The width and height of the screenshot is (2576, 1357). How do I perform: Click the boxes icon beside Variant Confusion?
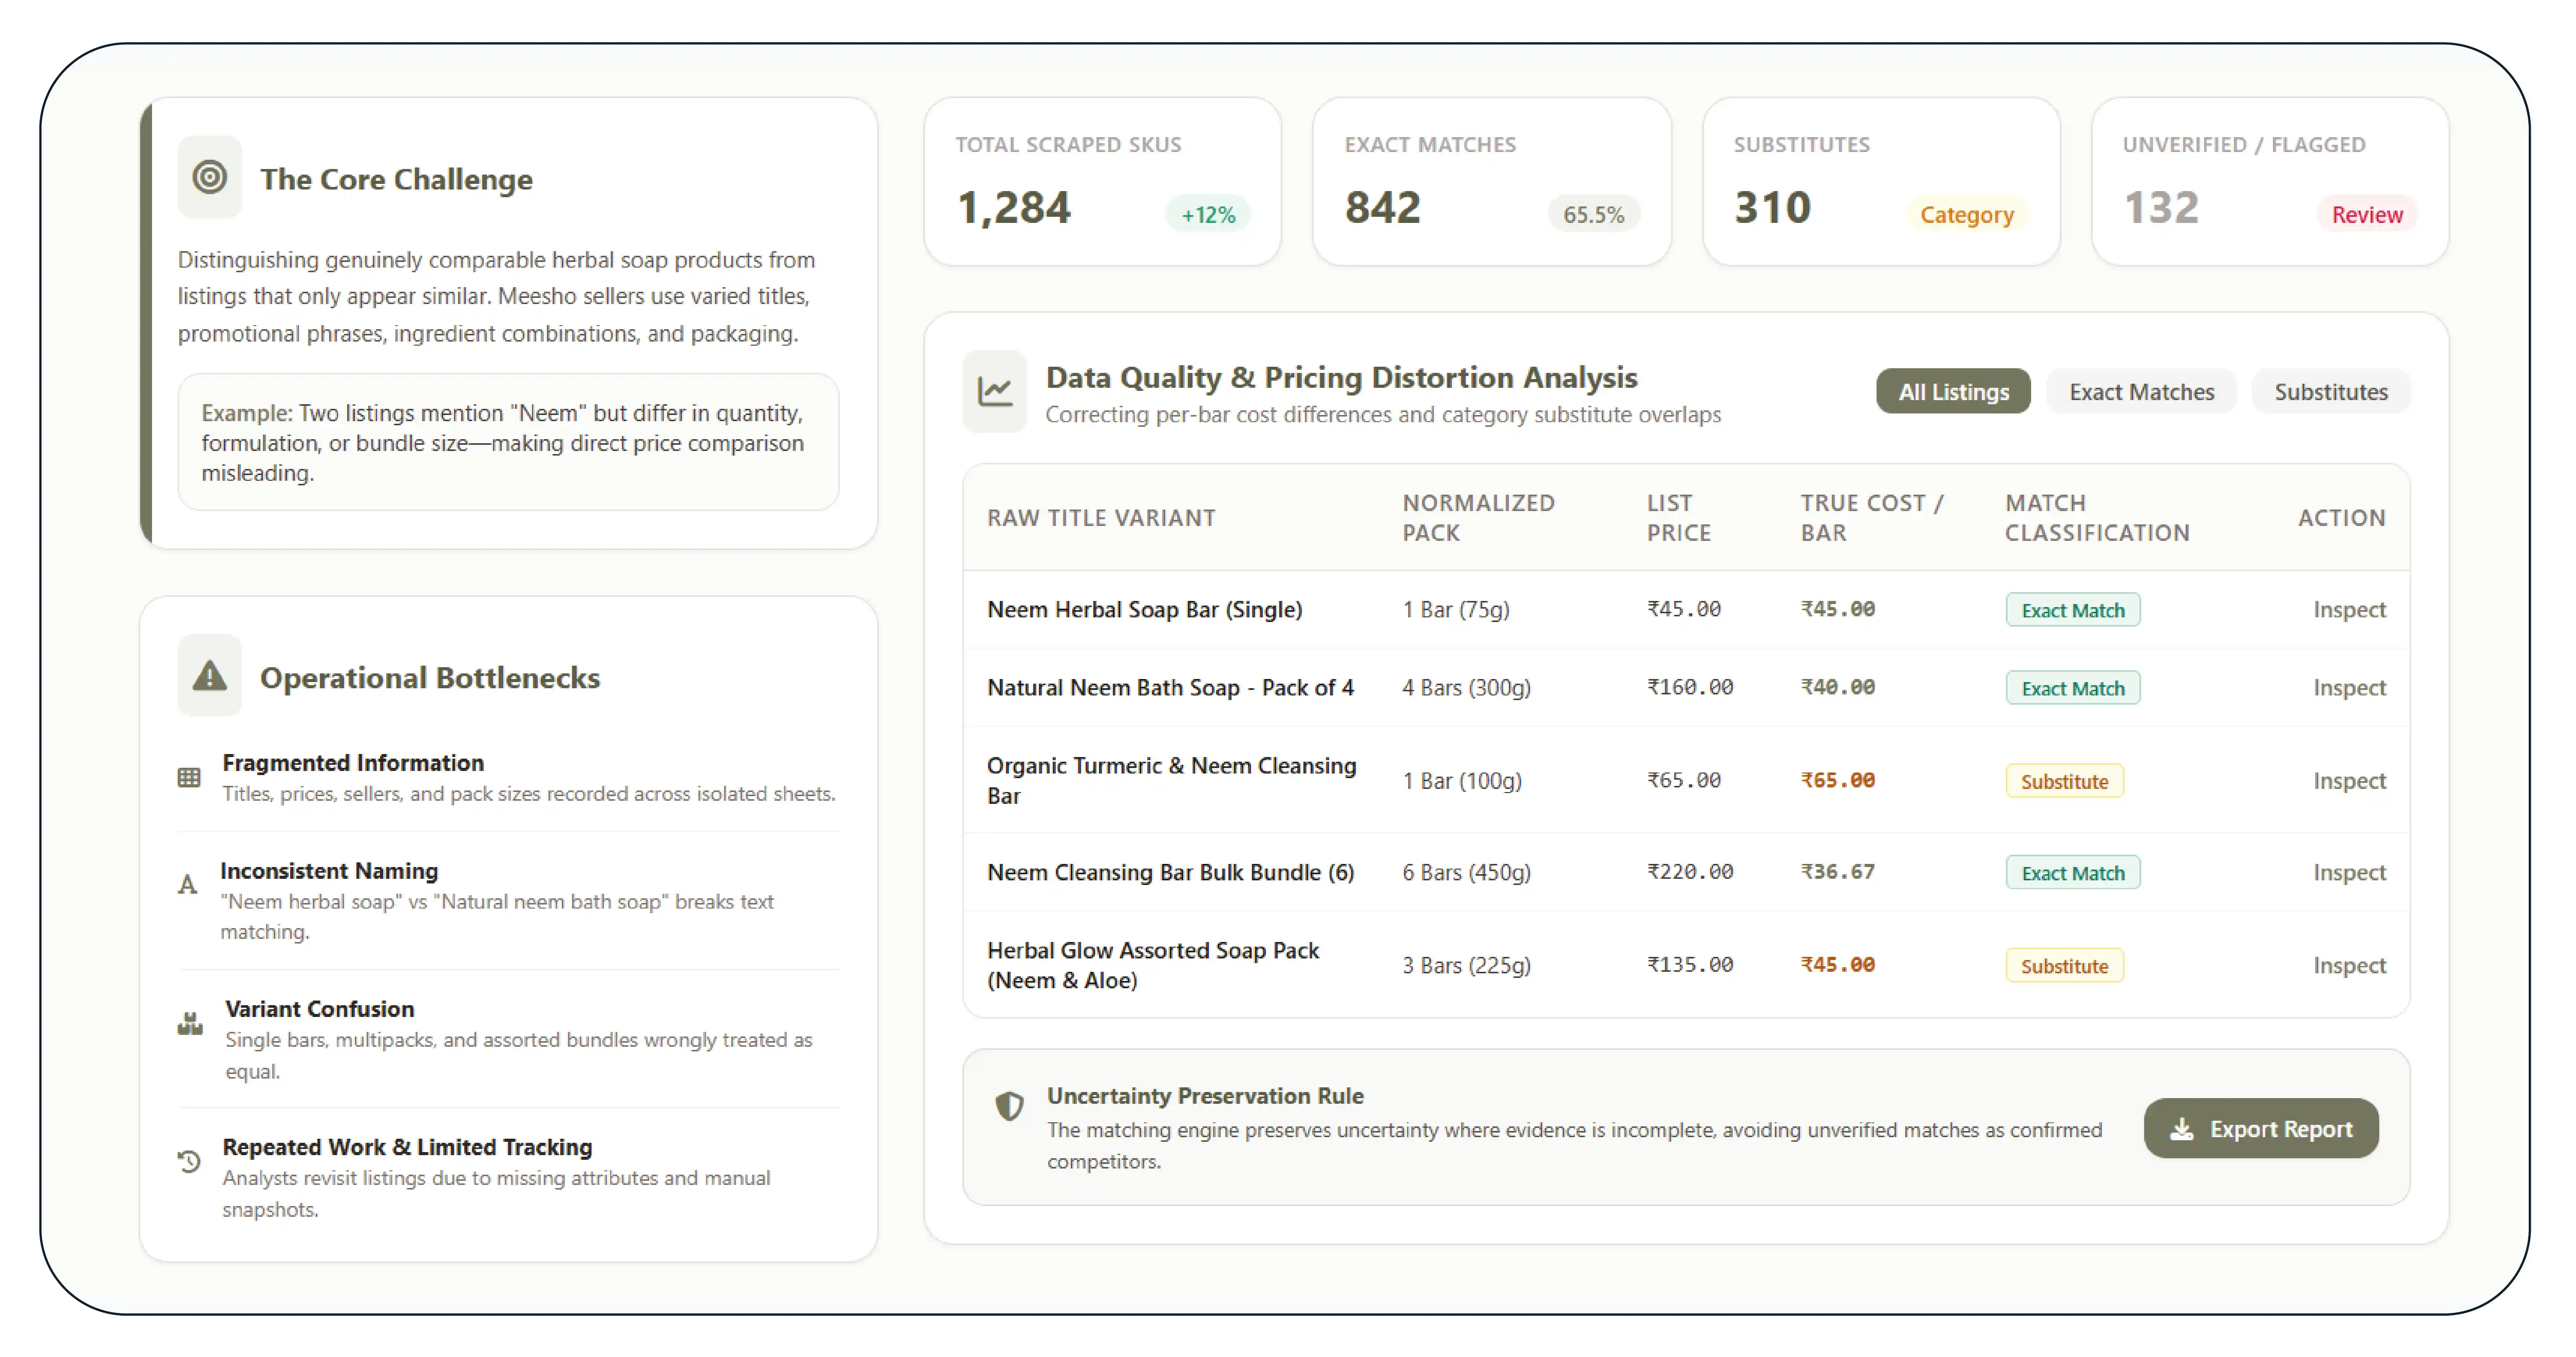[x=190, y=1023]
